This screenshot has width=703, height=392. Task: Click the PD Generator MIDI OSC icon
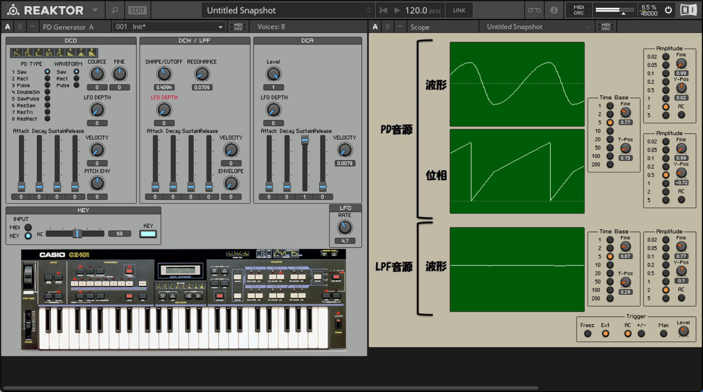click(238, 27)
